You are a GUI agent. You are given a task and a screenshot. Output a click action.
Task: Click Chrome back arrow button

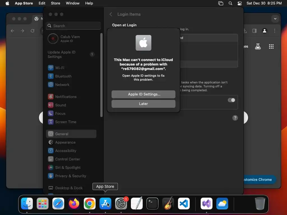(12, 31)
